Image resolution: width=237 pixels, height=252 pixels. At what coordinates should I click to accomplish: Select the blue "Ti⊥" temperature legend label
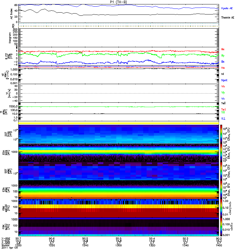223,119
